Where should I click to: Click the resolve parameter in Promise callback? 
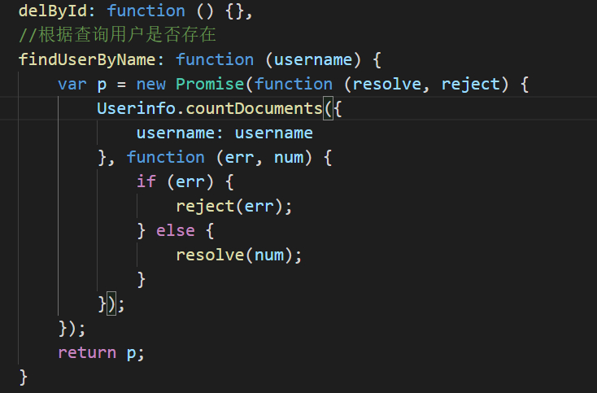pyautogui.click(x=387, y=84)
